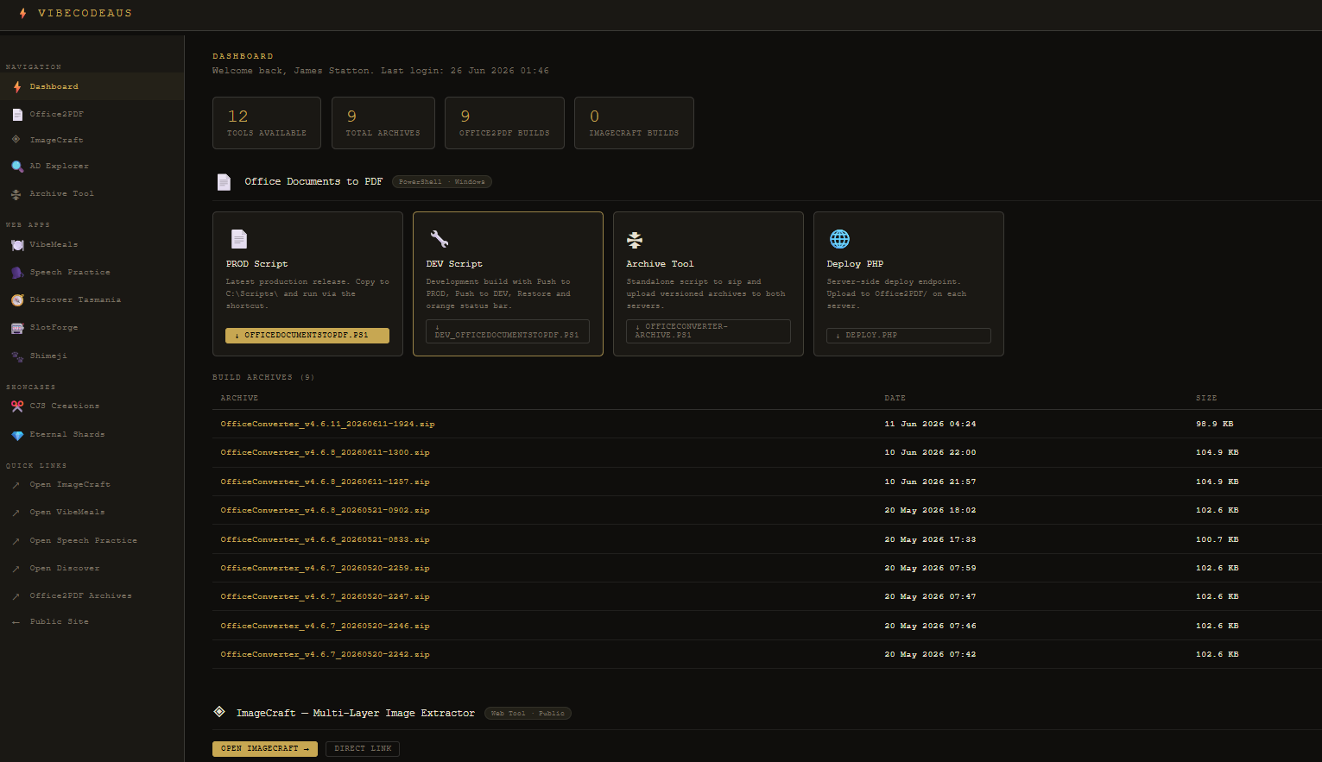Click the 12 Tools Available stat card
This screenshot has width=1322, height=762.
[267, 123]
